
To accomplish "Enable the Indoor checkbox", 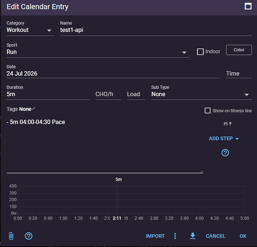I will (200, 52).
